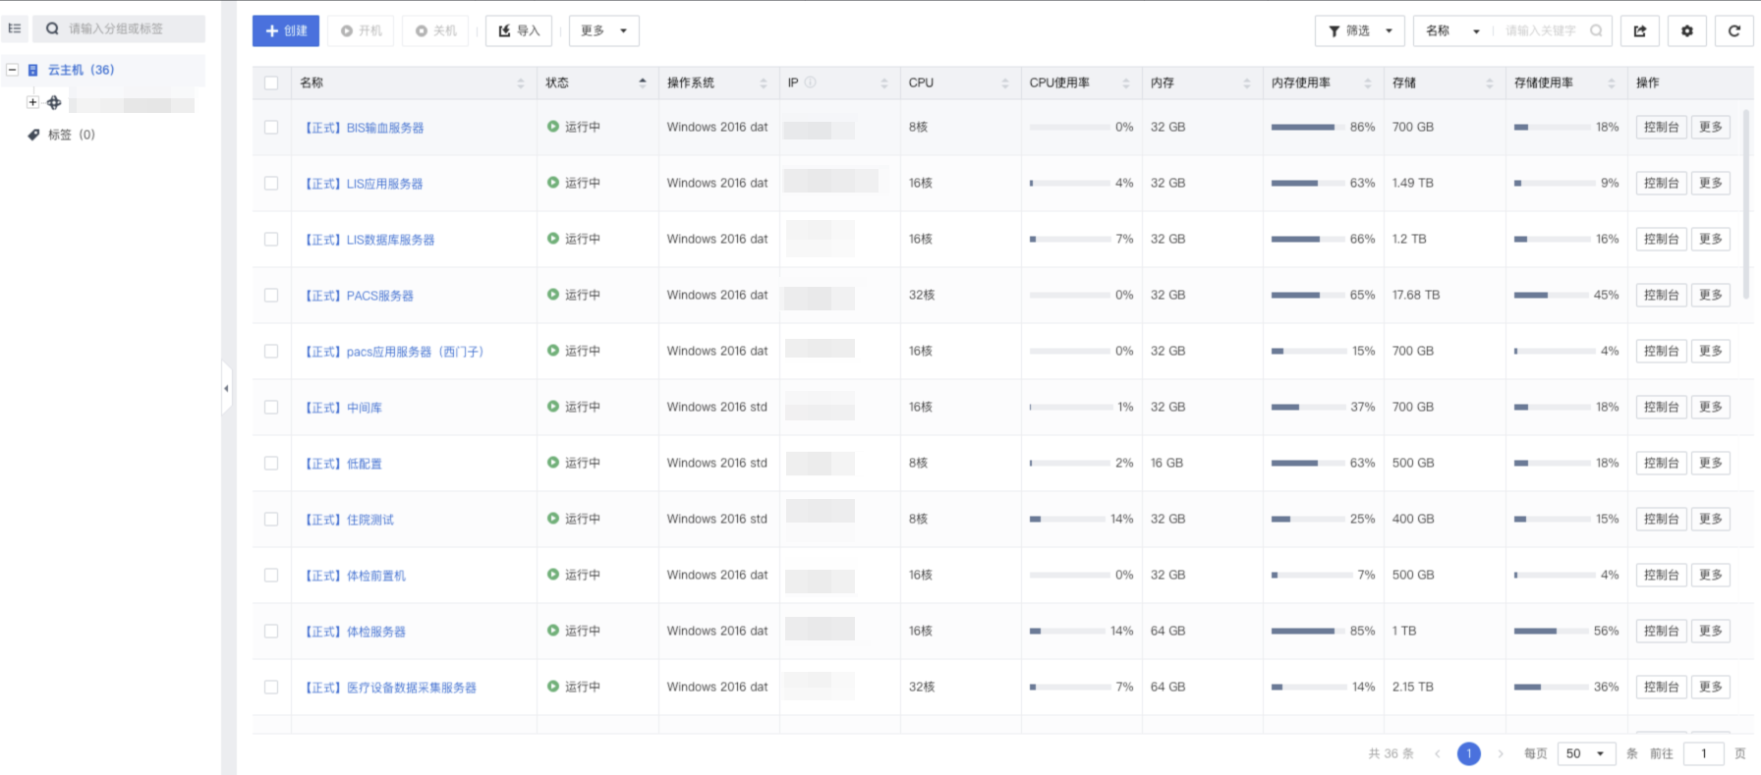Click CPU usage bar 14% of 住院测试

(1066, 519)
